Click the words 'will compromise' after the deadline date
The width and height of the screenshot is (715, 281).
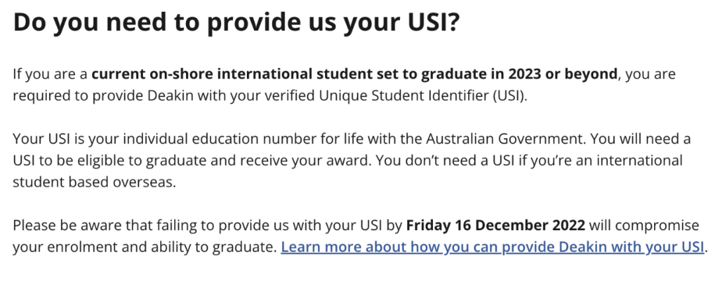click(644, 225)
